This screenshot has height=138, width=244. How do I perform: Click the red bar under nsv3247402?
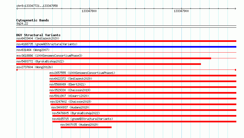(143, 104)
